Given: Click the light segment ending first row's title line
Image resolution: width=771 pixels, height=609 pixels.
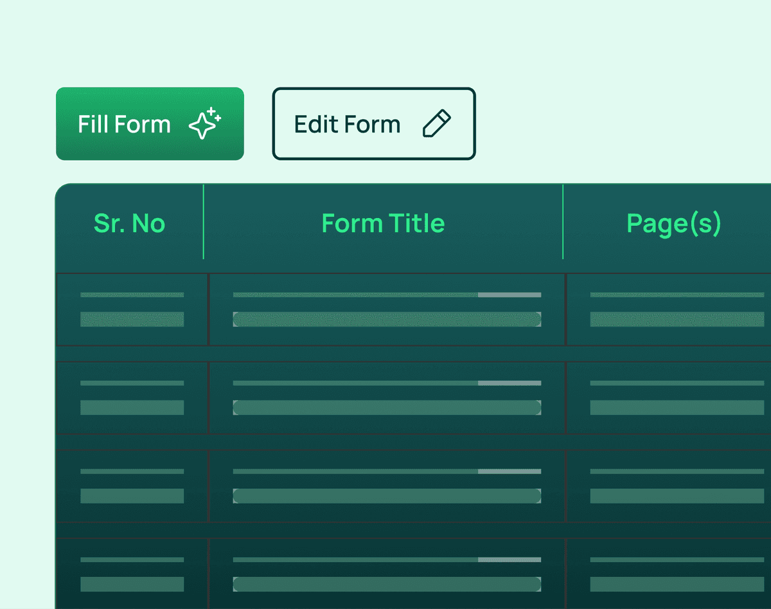Looking at the screenshot, I should pos(510,295).
